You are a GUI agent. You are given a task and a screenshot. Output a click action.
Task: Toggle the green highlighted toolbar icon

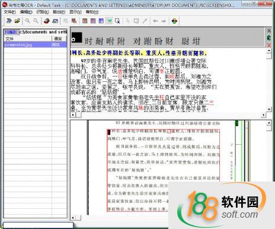tap(110, 21)
